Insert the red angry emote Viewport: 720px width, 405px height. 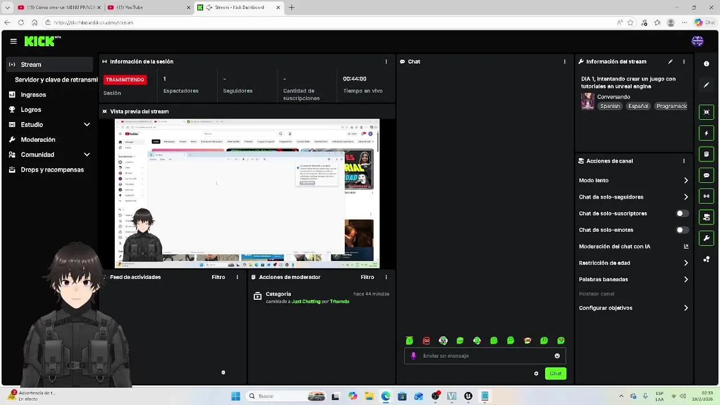click(426, 341)
